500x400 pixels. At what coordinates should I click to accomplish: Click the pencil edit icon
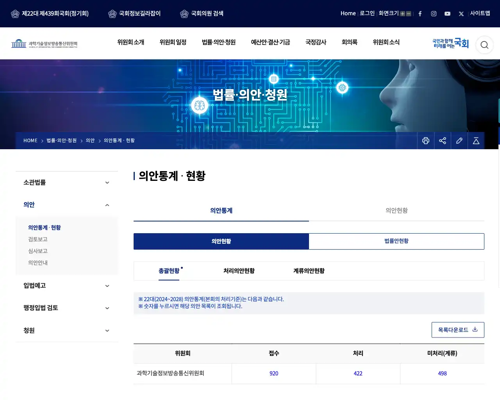coord(459,141)
